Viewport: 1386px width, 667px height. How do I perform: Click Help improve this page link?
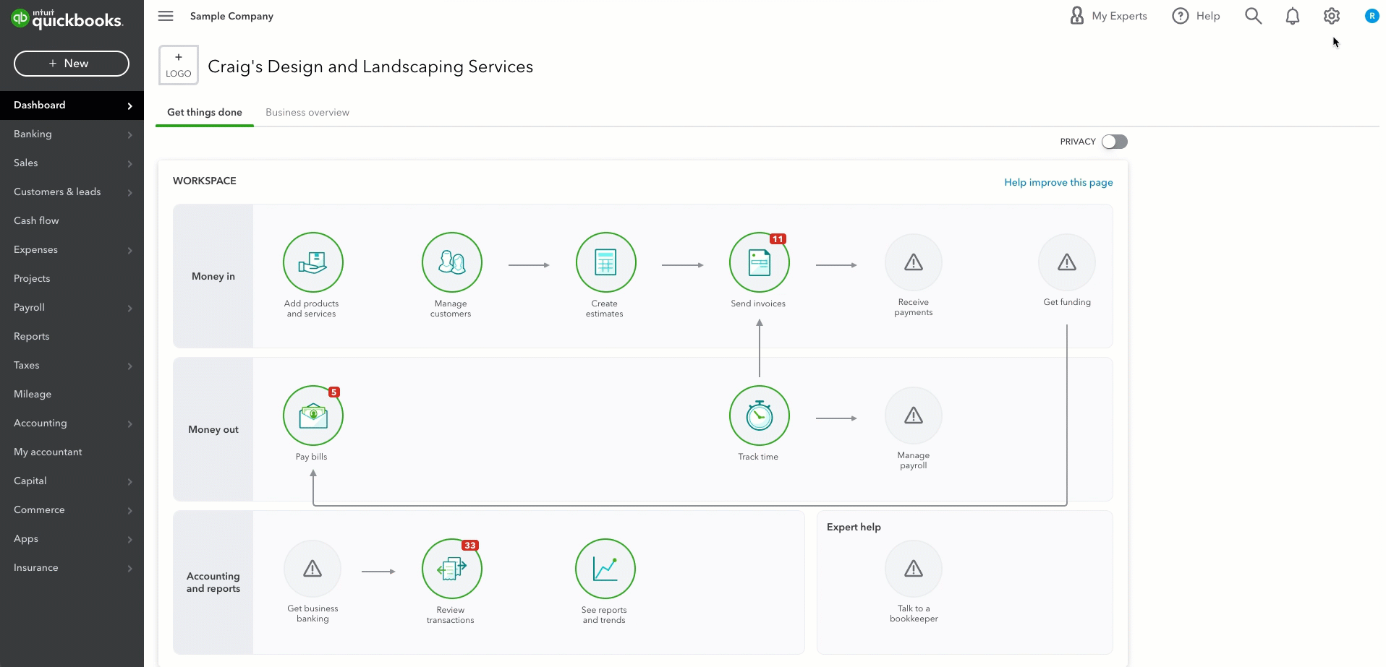click(x=1058, y=182)
